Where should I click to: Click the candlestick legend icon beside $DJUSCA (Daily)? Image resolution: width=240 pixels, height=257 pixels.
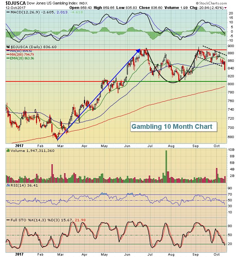tap(8, 47)
